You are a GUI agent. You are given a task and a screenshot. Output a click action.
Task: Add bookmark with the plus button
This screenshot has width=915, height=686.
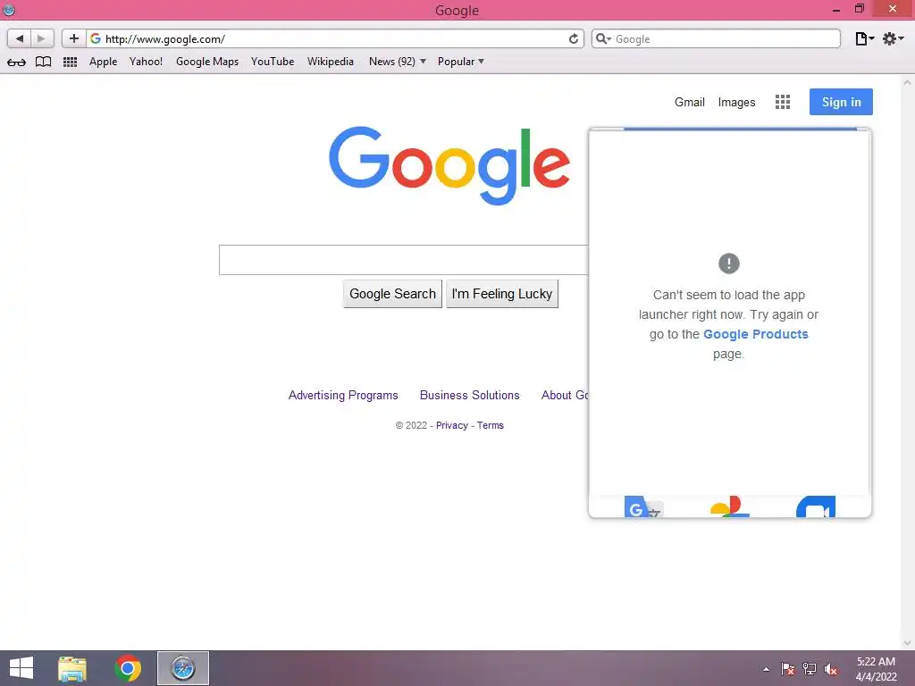tap(74, 38)
